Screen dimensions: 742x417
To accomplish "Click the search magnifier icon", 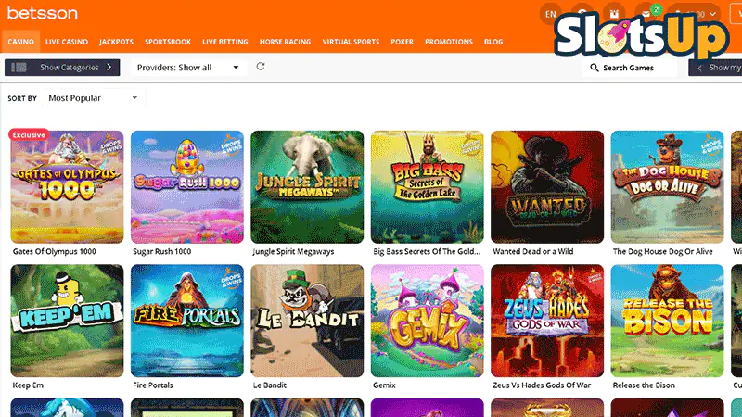I will click(x=595, y=68).
